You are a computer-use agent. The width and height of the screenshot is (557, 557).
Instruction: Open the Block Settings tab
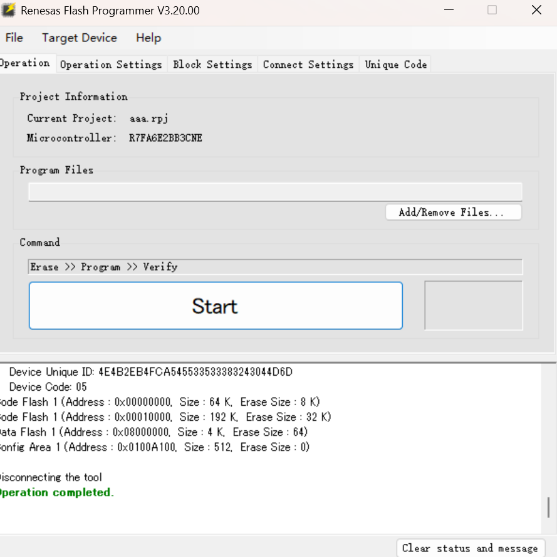[212, 65]
